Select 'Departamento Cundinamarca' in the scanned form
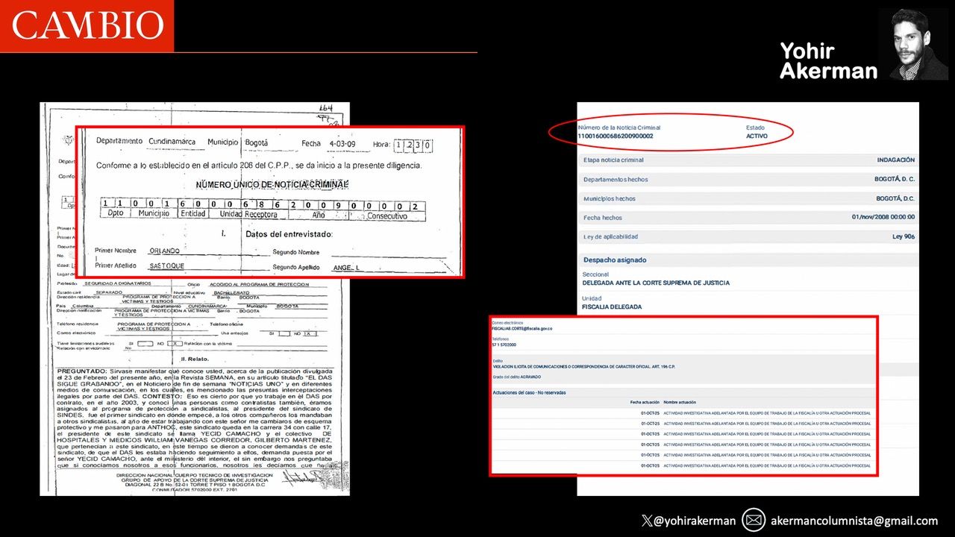955x537 pixels. click(x=145, y=142)
